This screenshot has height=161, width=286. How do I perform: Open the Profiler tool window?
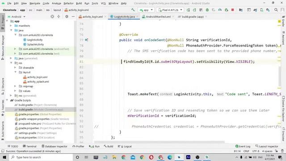(78, 146)
